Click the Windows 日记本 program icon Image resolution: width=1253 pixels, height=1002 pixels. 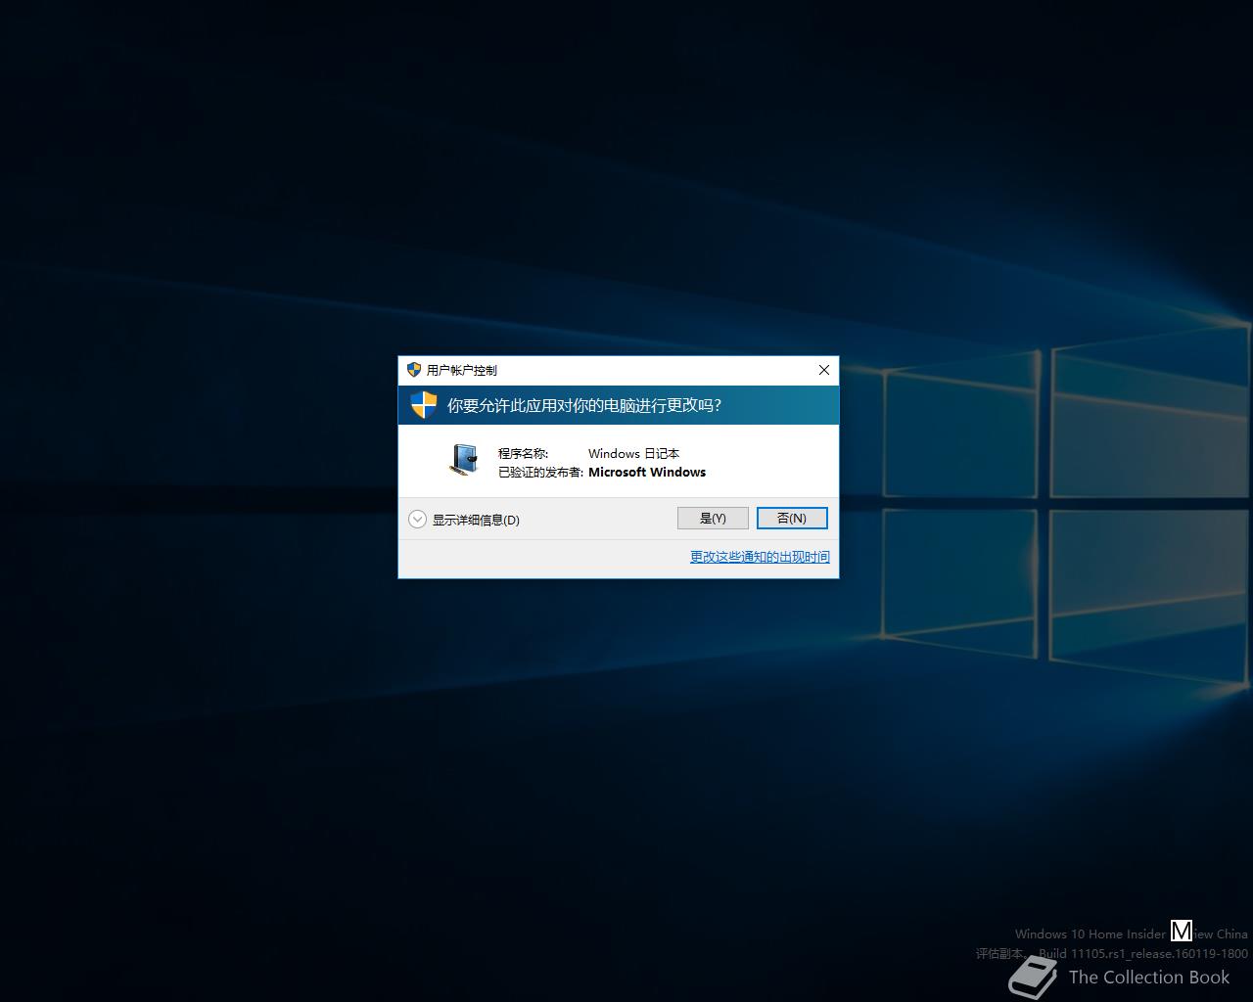(464, 460)
